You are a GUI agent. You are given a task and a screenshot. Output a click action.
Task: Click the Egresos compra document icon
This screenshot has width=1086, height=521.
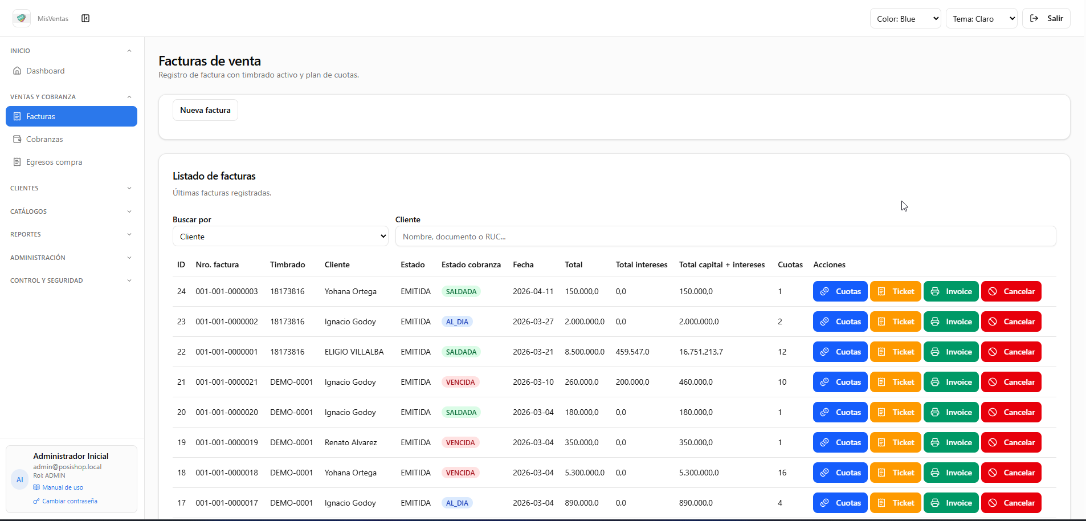17,162
